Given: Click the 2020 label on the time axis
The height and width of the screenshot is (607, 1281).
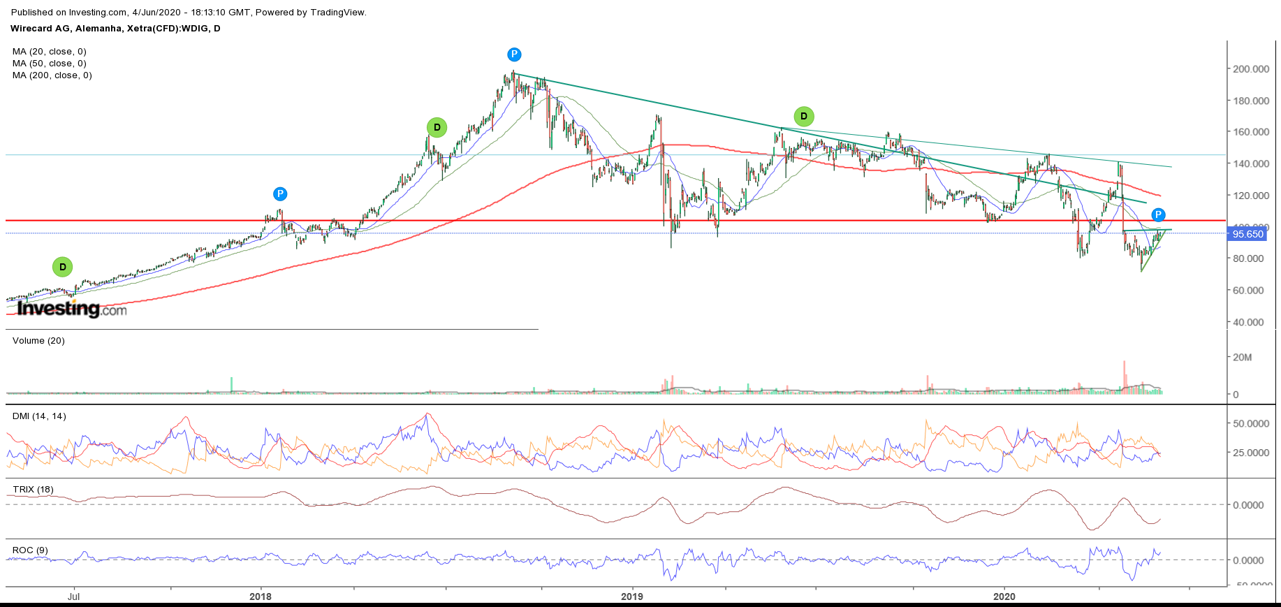Looking at the screenshot, I should click(x=1004, y=597).
